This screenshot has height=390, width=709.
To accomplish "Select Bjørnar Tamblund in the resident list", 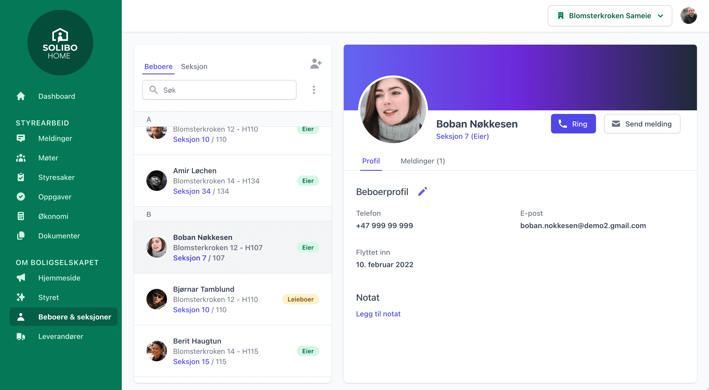I will click(232, 299).
